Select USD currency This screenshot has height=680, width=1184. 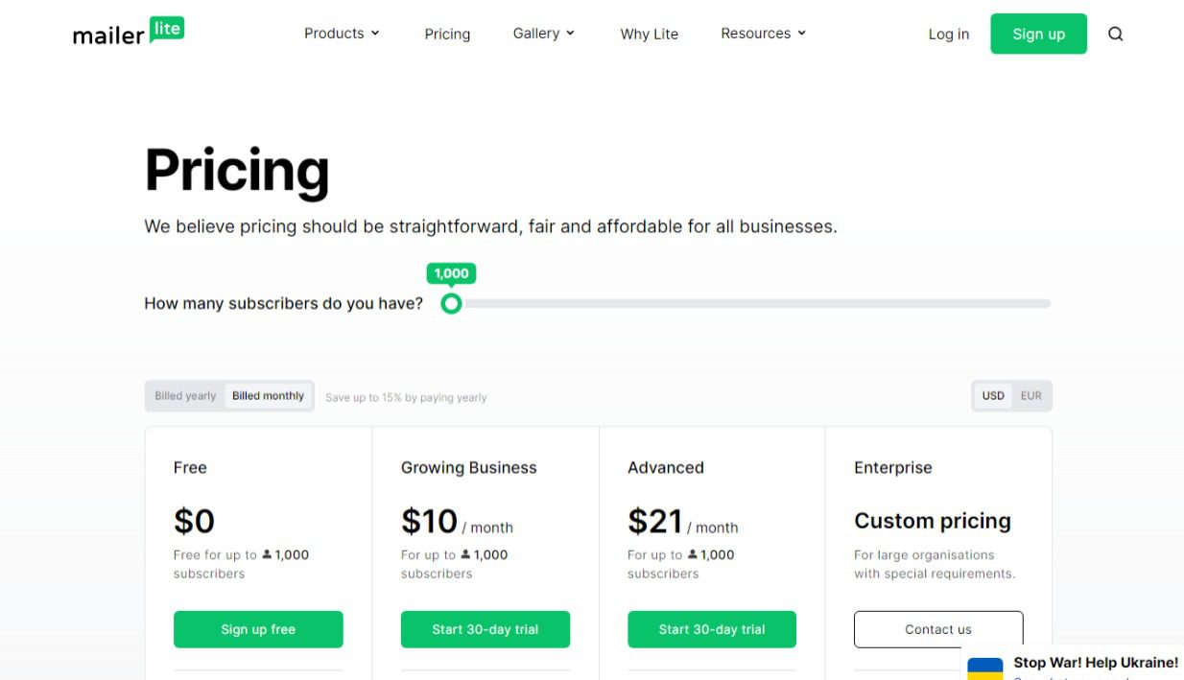(x=993, y=396)
